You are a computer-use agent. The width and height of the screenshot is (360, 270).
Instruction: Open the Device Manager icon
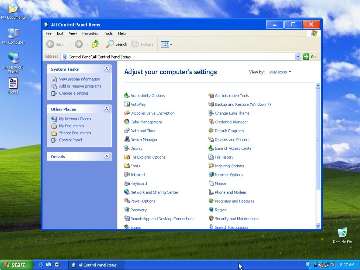(127, 139)
